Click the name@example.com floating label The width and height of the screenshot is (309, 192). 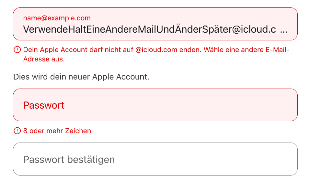pos(57,18)
